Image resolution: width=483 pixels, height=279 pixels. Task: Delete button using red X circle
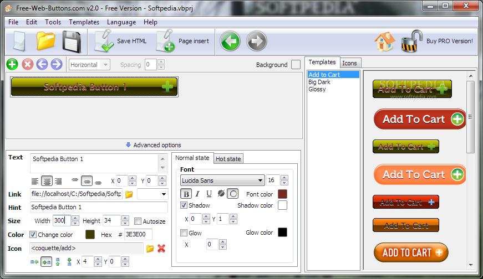(27, 64)
